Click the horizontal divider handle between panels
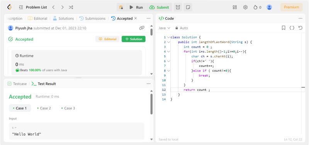309x145 pixels. pyautogui.click(x=78, y=78)
